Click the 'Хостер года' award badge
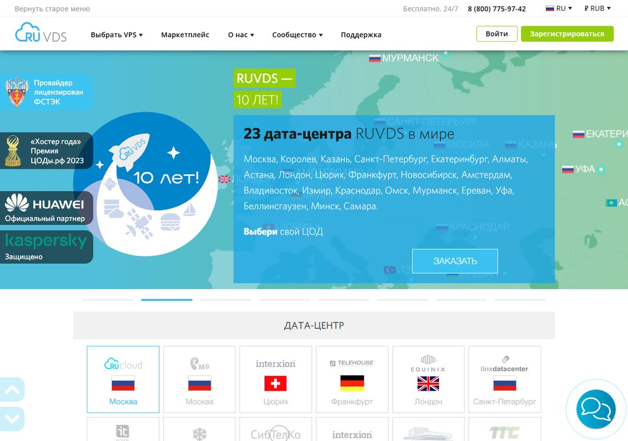The height and width of the screenshot is (441, 628). click(46, 151)
